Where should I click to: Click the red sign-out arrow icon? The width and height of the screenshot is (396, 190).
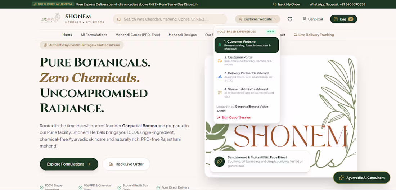tap(219, 117)
